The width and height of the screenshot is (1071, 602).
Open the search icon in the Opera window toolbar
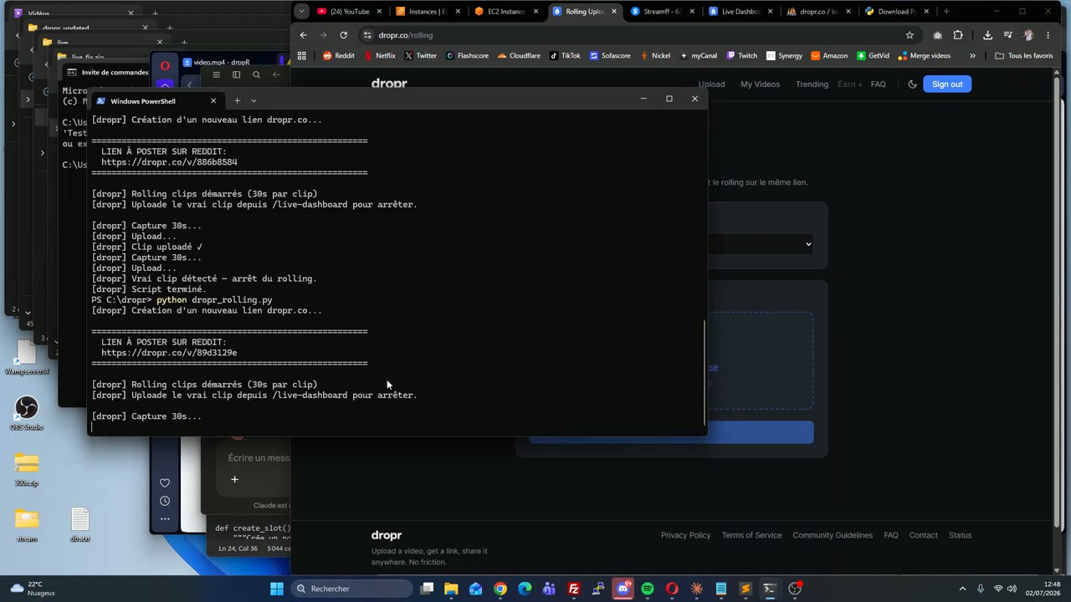pos(256,74)
